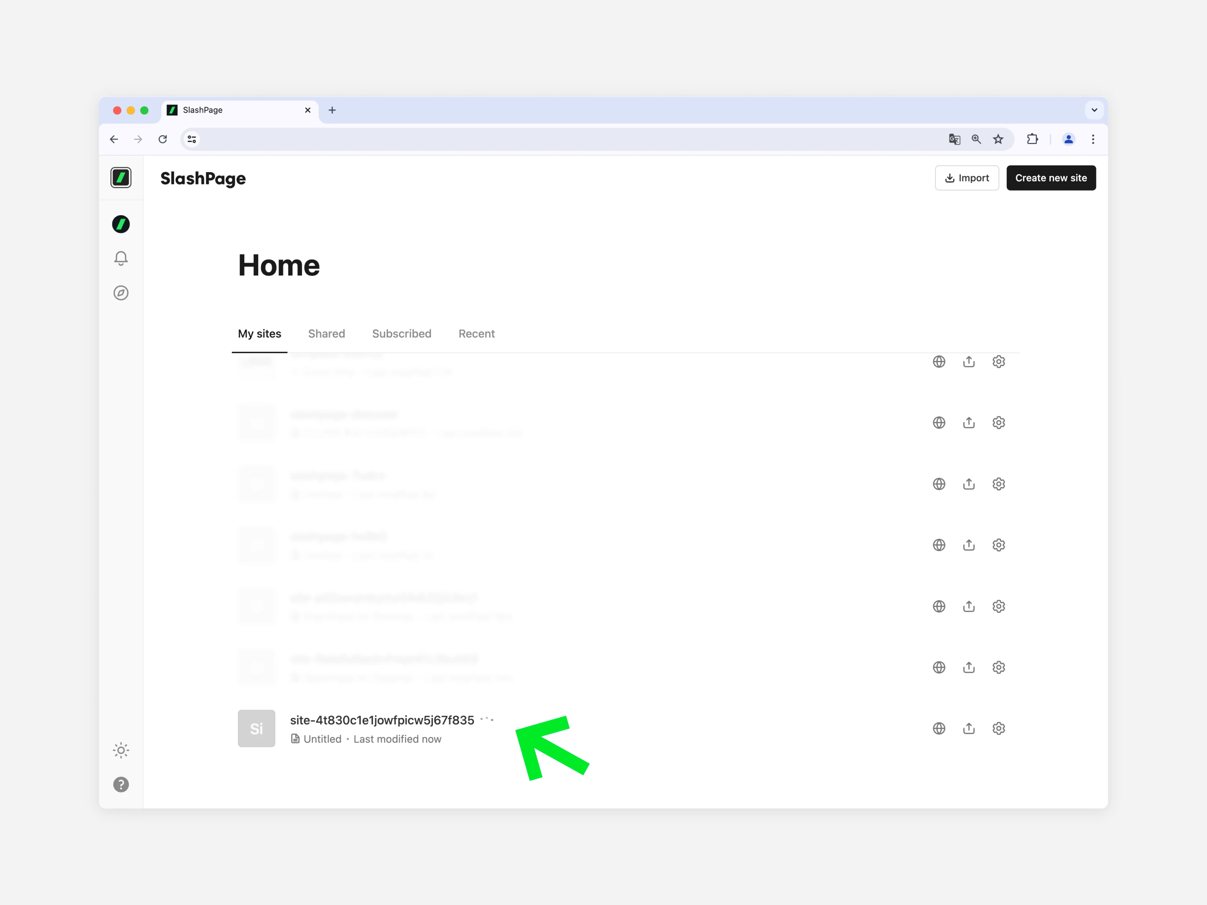1207x905 pixels.
Task: Open more options beside site-4t830c1e1jowfpicw5j67f835
Action: pos(487,720)
